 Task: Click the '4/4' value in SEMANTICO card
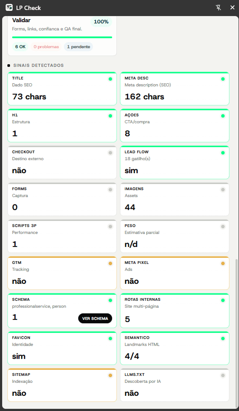131,356
